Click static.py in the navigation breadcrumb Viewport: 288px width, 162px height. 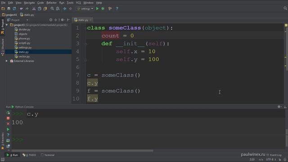pyautogui.click(x=27, y=15)
